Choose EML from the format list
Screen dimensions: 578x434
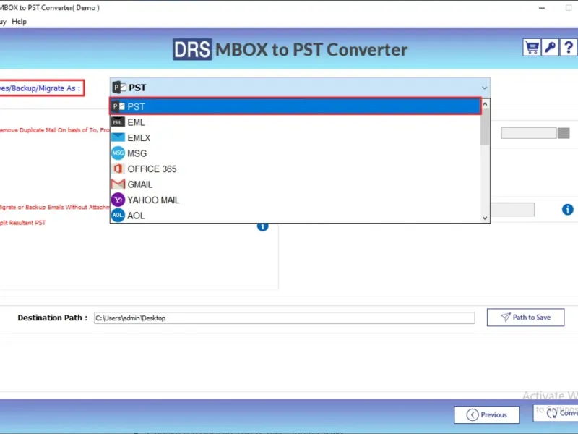tap(296, 122)
